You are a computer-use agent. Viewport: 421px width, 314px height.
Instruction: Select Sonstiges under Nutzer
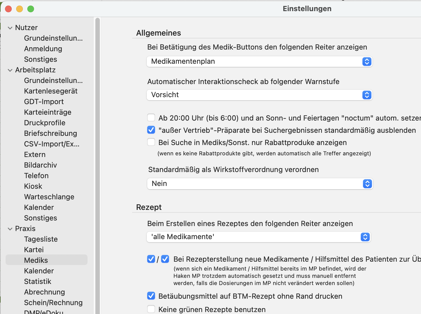click(x=40, y=59)
